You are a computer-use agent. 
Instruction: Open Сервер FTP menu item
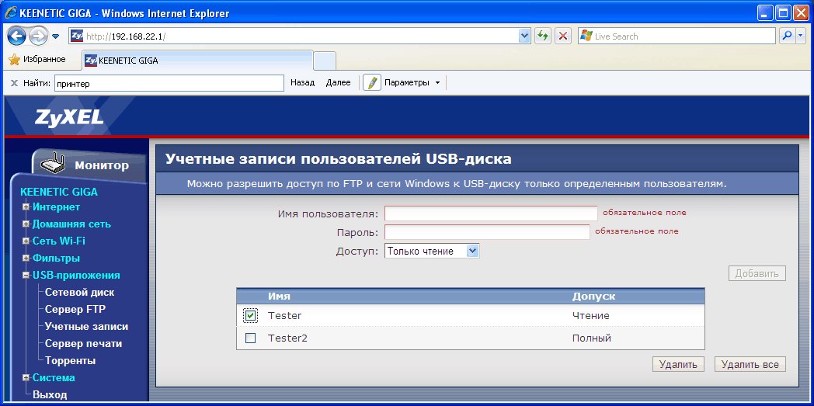75,310
